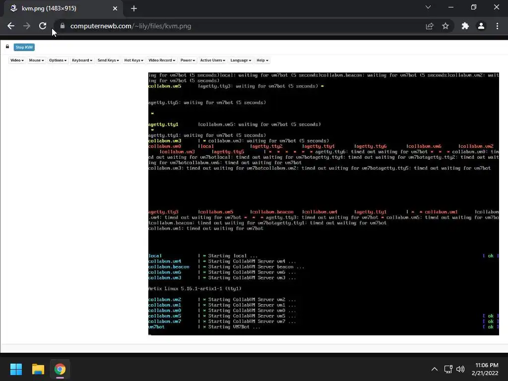Click 'Starting VM7Bot ...' console line
The image size is (508, 381).
(x=234, y=327)
